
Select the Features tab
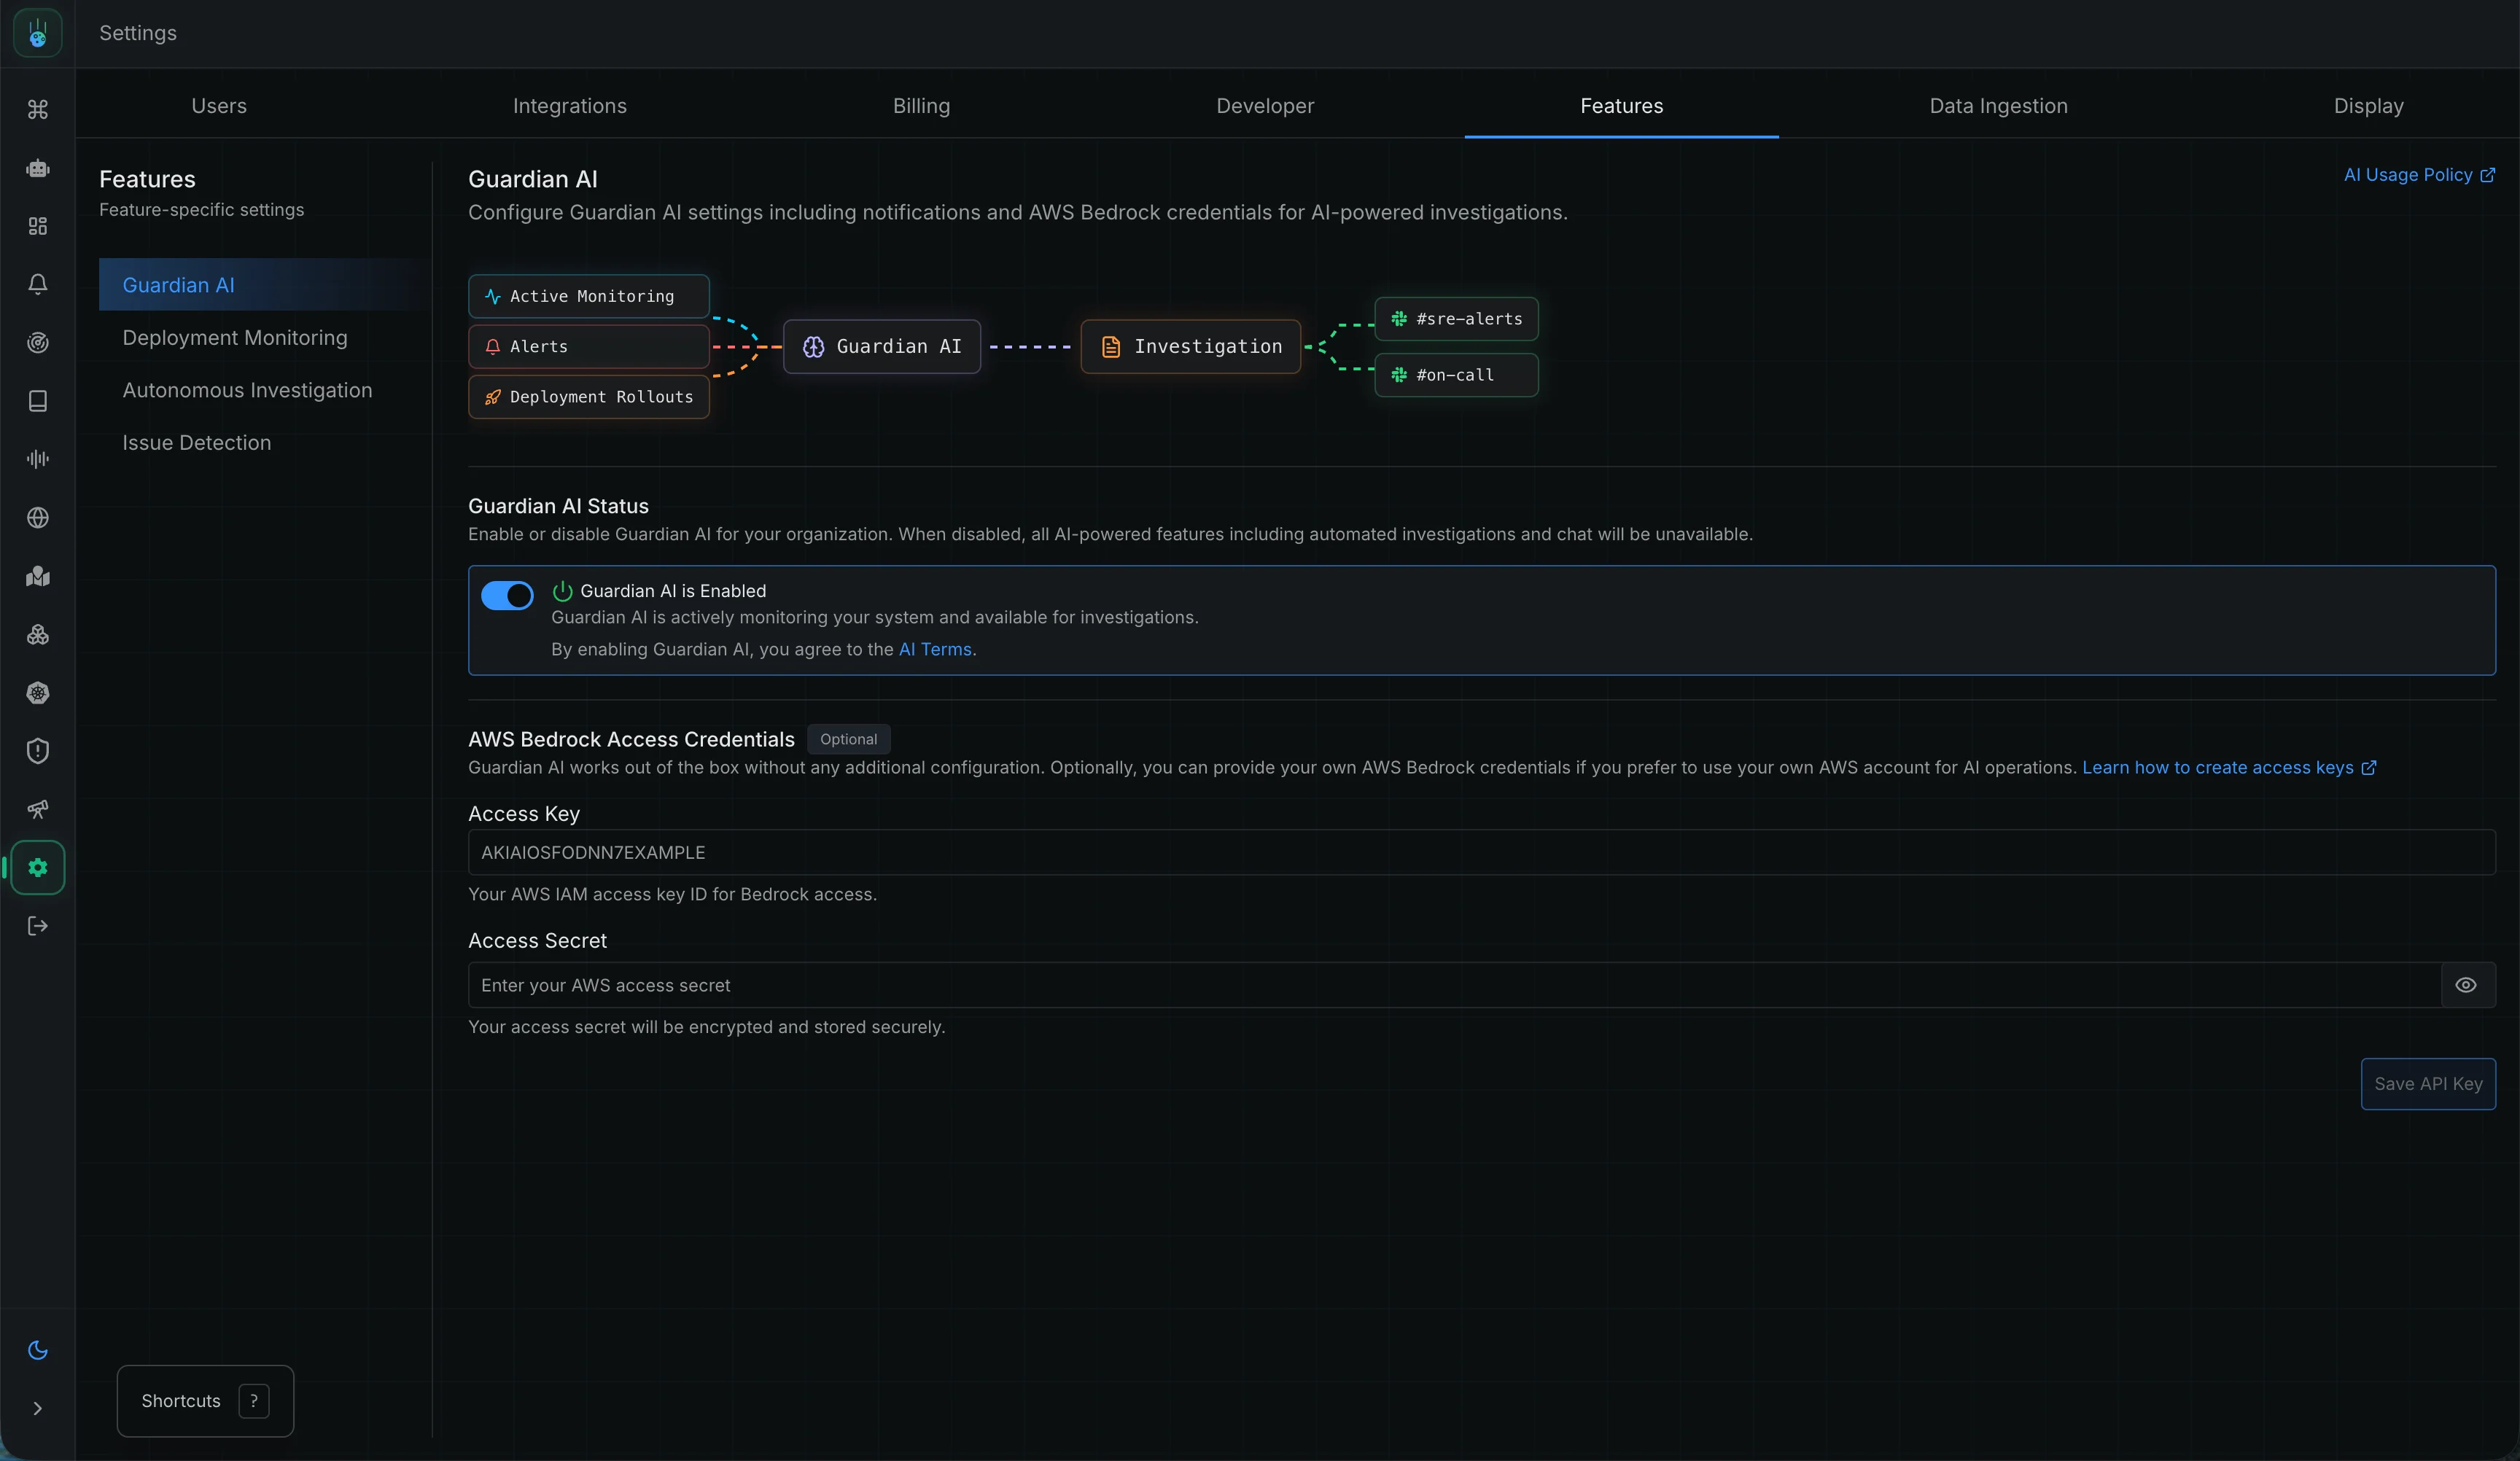coord(1621,106)
